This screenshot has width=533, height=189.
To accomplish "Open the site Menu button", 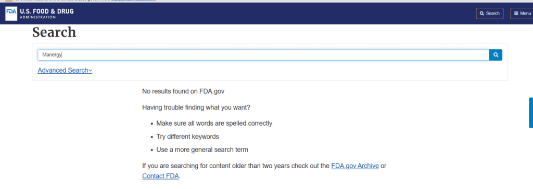I will tap(522, 14).
